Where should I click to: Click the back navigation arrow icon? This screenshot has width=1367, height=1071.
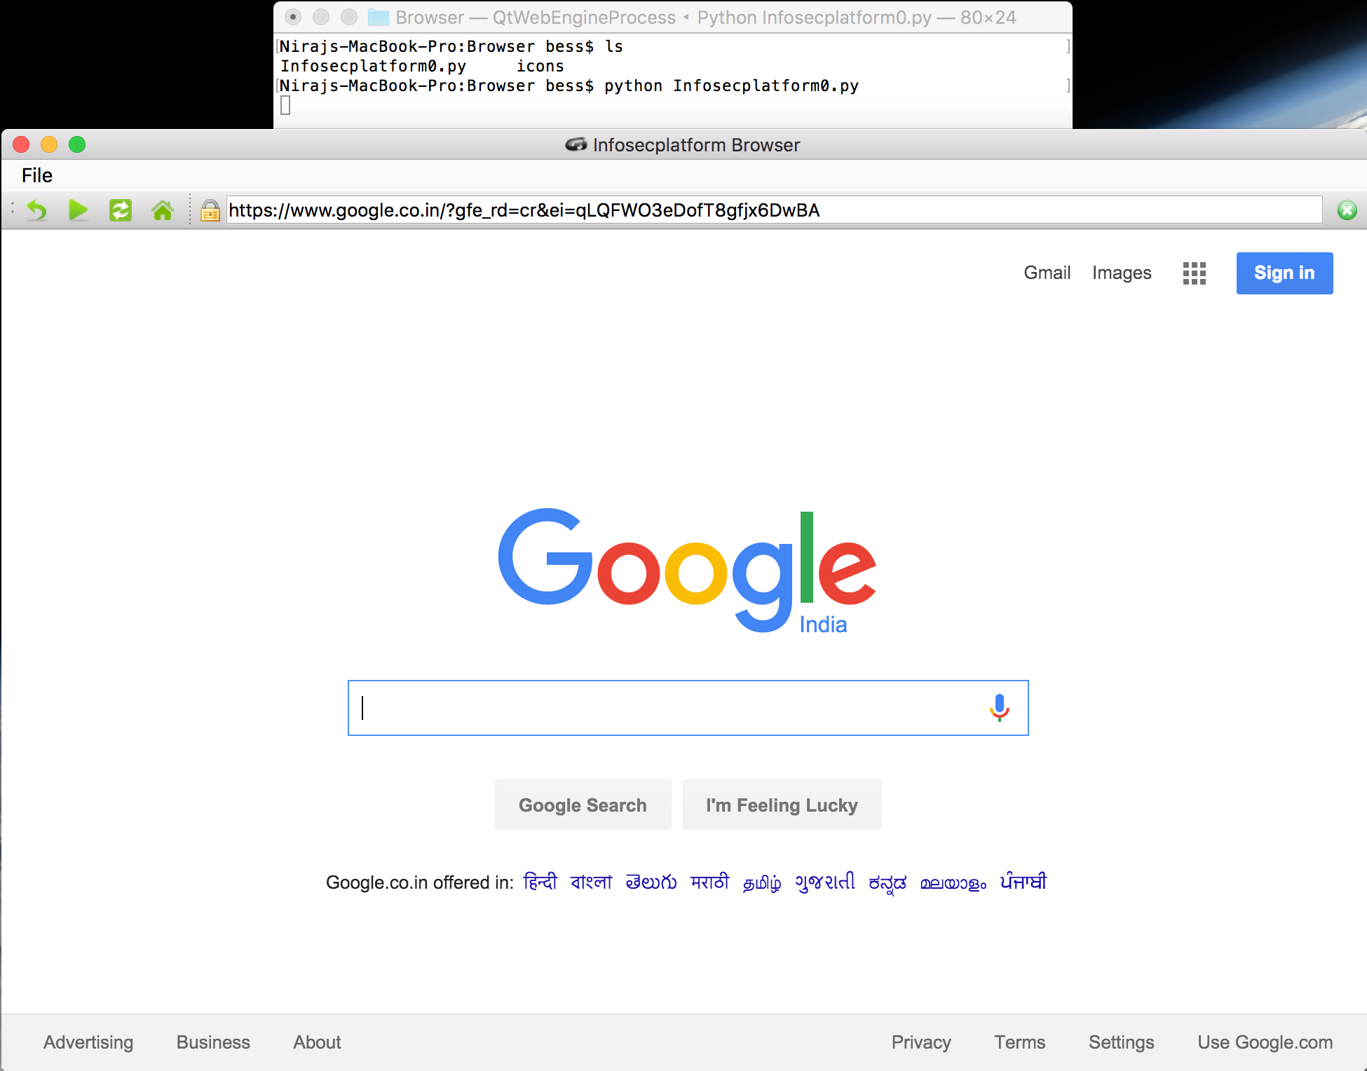coord(36,211)
